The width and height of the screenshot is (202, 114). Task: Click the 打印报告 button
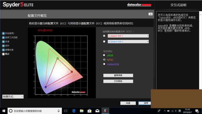coord(118,81)
